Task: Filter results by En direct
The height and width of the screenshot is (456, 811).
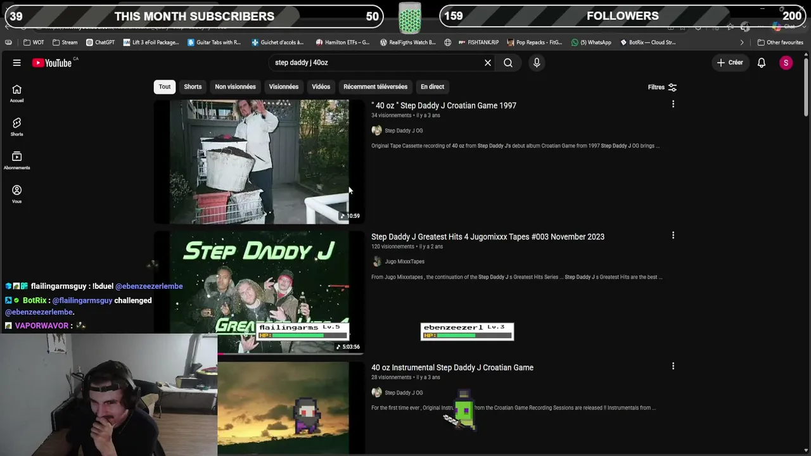Action: (432, 87)
